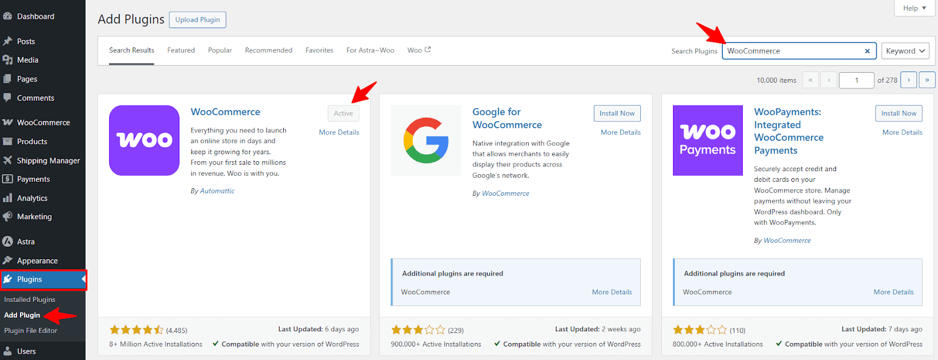Open the Keyword search type dropdown
The width and height of the screenshot is (938, 360).
(905, 51)
